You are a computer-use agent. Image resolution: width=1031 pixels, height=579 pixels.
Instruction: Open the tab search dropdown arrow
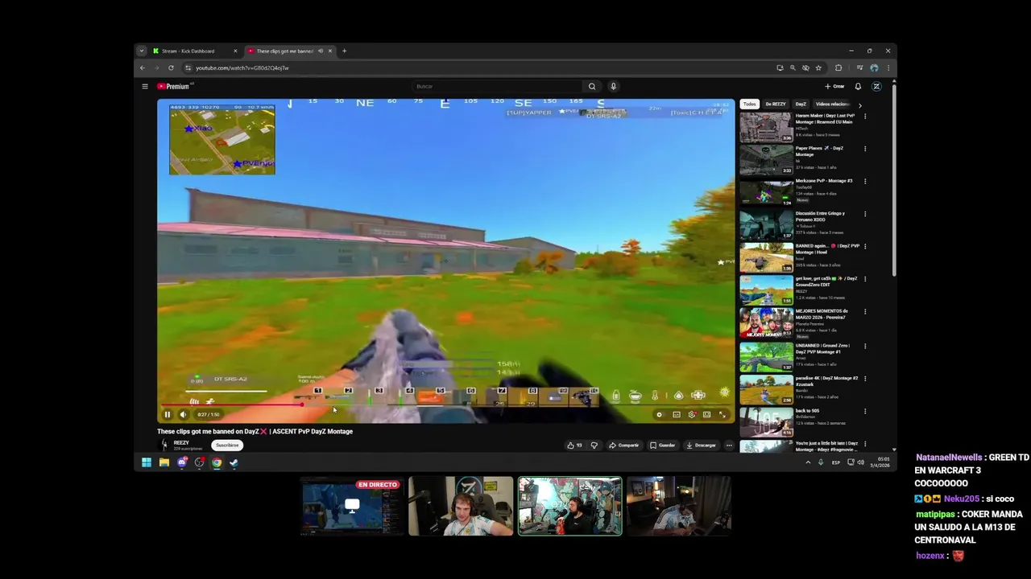[x=142, y=51]
